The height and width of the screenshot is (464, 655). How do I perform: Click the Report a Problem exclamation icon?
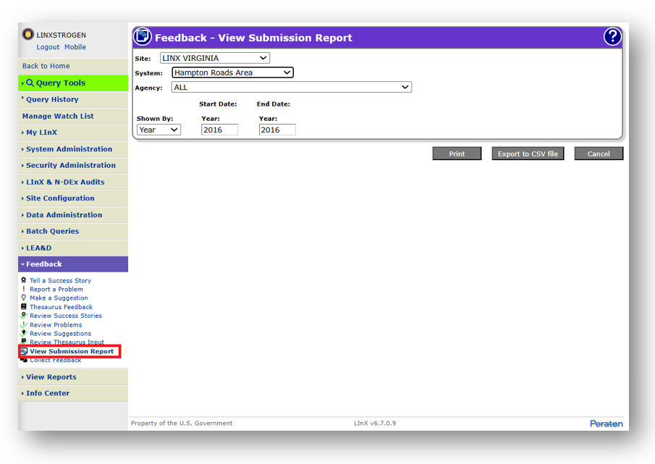(24, 289)
